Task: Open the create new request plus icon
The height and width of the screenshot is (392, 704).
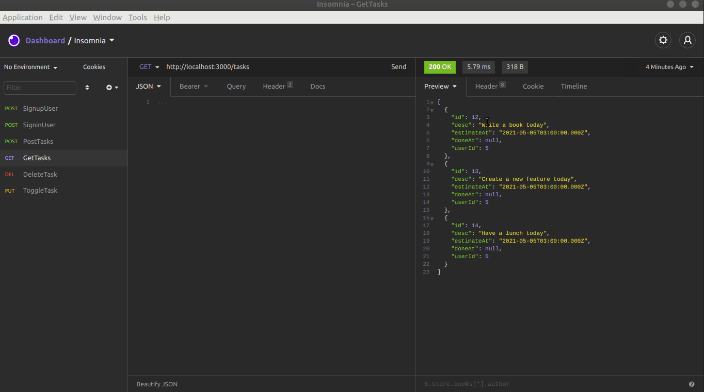Action: pos(109,88)
